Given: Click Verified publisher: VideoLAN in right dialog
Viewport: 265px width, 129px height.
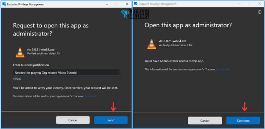Looking at the screenshot, I should point(175,45).
